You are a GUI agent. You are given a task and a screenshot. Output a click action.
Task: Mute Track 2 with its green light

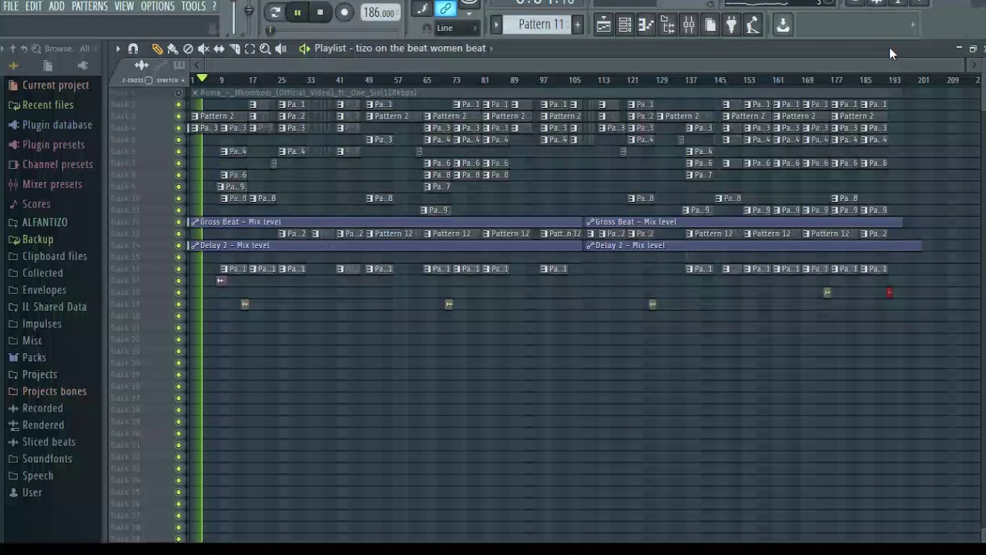(179, 104)
